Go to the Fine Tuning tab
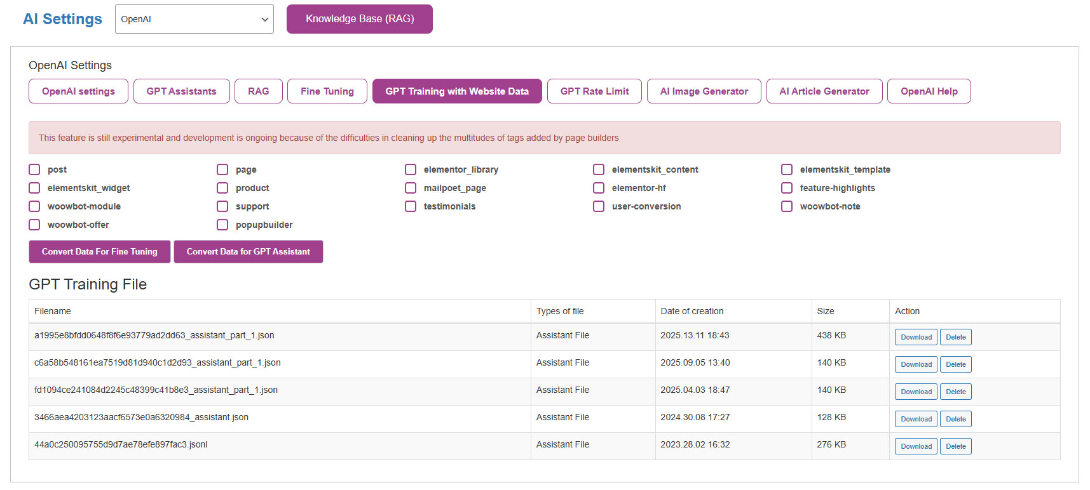Image resolution: width=1090 pixels, height=490 pixels. (x=327, y=91)
